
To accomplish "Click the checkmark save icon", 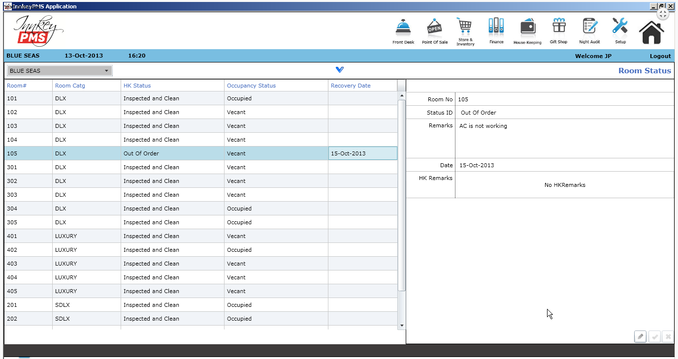I will coord(654,336).
